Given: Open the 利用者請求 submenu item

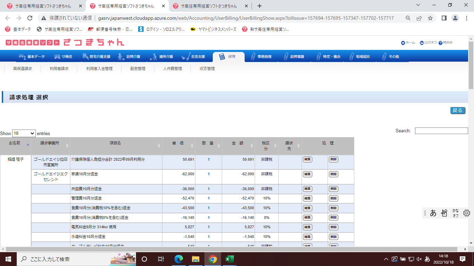Looking at the screenshot, I should [x=59, y=69].
